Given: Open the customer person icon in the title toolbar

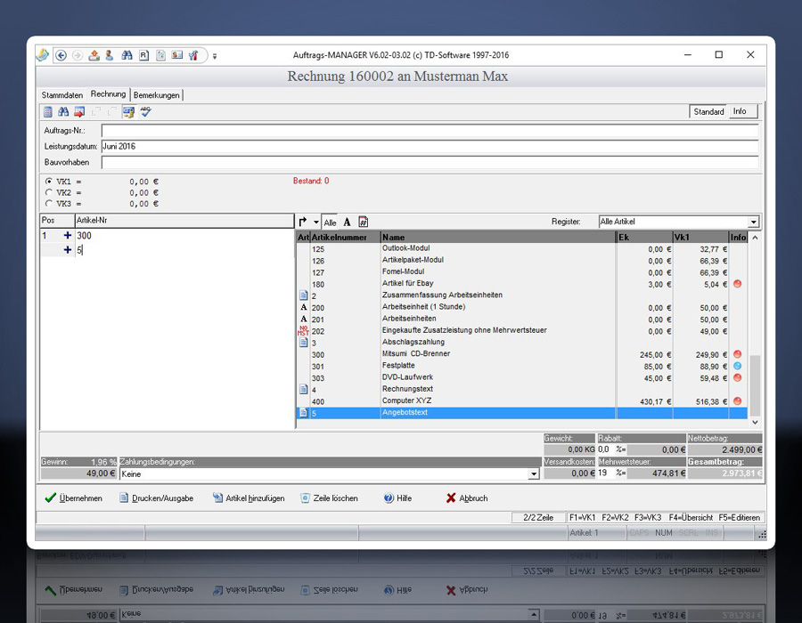Looking at the screenshot, I should coord(110,55).
